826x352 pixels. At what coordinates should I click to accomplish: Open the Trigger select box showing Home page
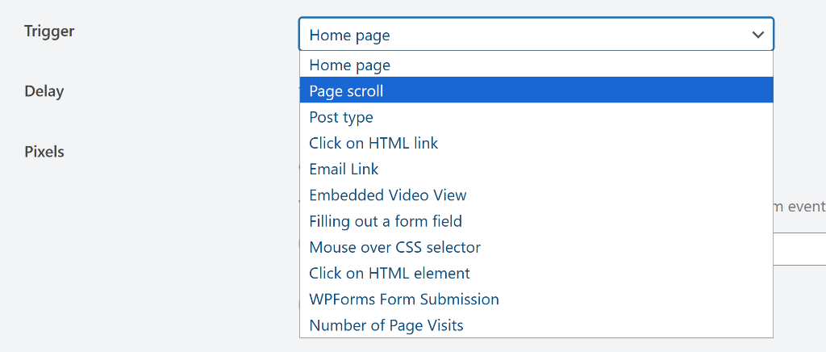(524, 35)
